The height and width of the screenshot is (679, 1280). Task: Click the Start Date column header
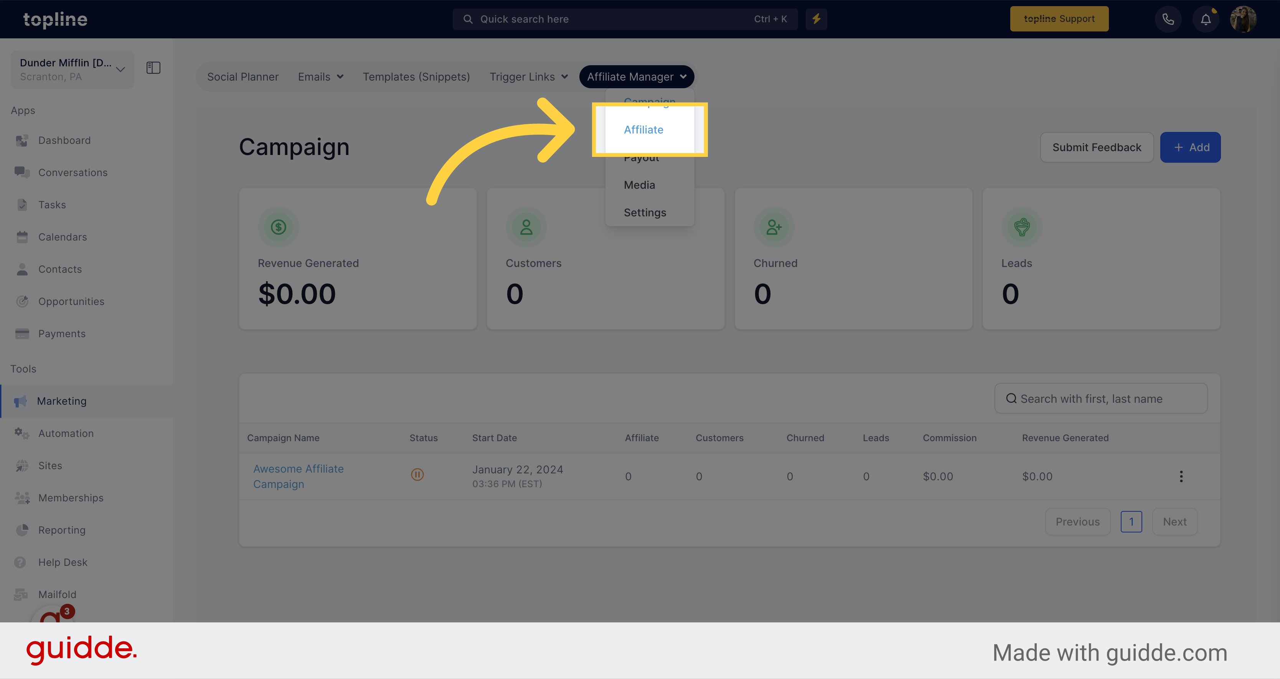click(495, 438)
